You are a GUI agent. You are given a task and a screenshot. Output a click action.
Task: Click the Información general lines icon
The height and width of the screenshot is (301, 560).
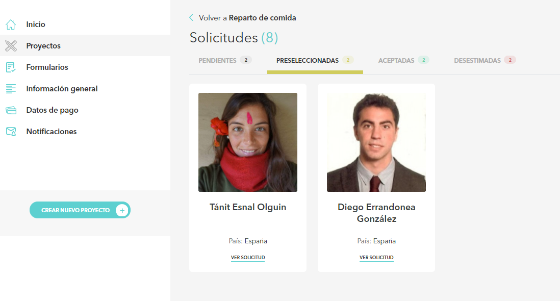click(x=11, y=89)
